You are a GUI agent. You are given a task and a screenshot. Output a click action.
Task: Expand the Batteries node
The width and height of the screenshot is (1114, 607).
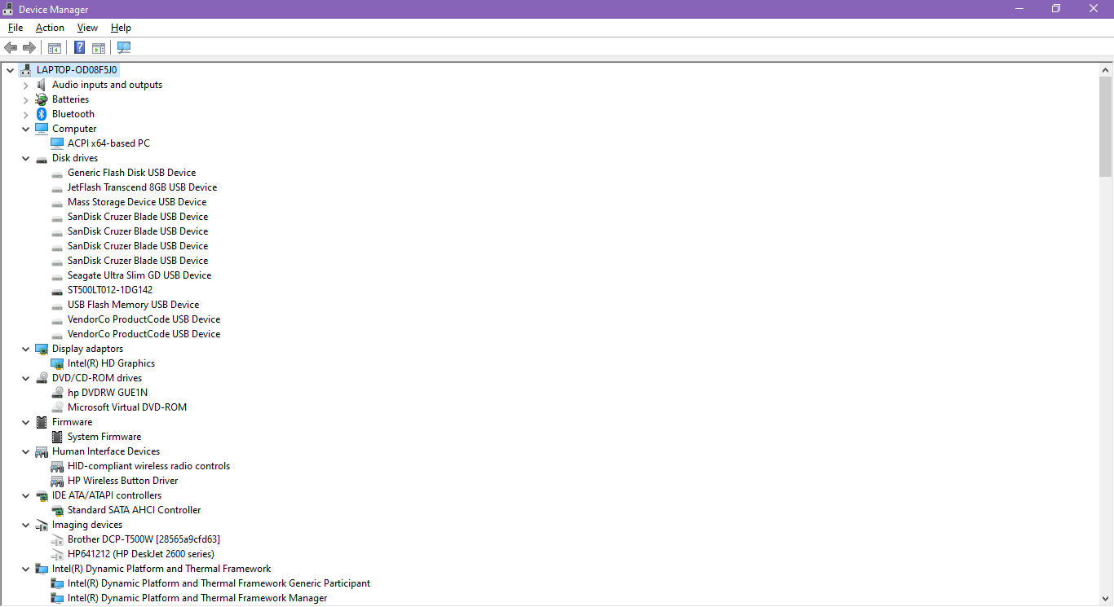[26, 99]
